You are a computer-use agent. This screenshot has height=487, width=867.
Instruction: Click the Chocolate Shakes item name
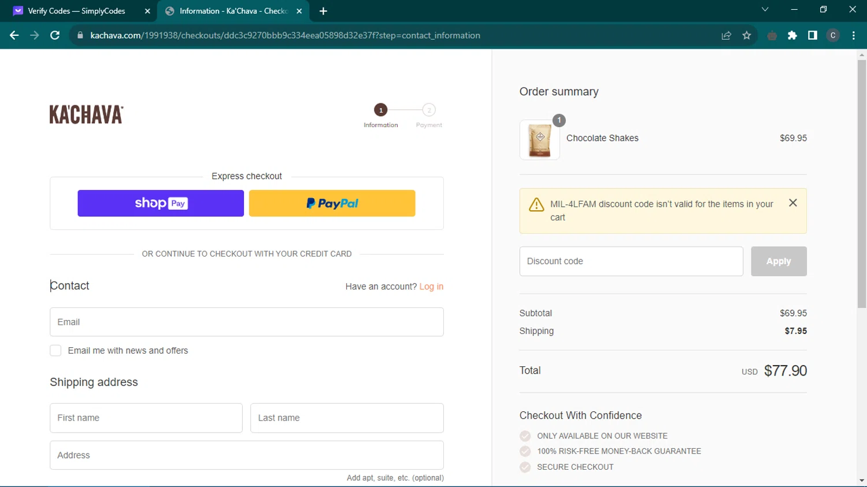(x=602, y=138)
